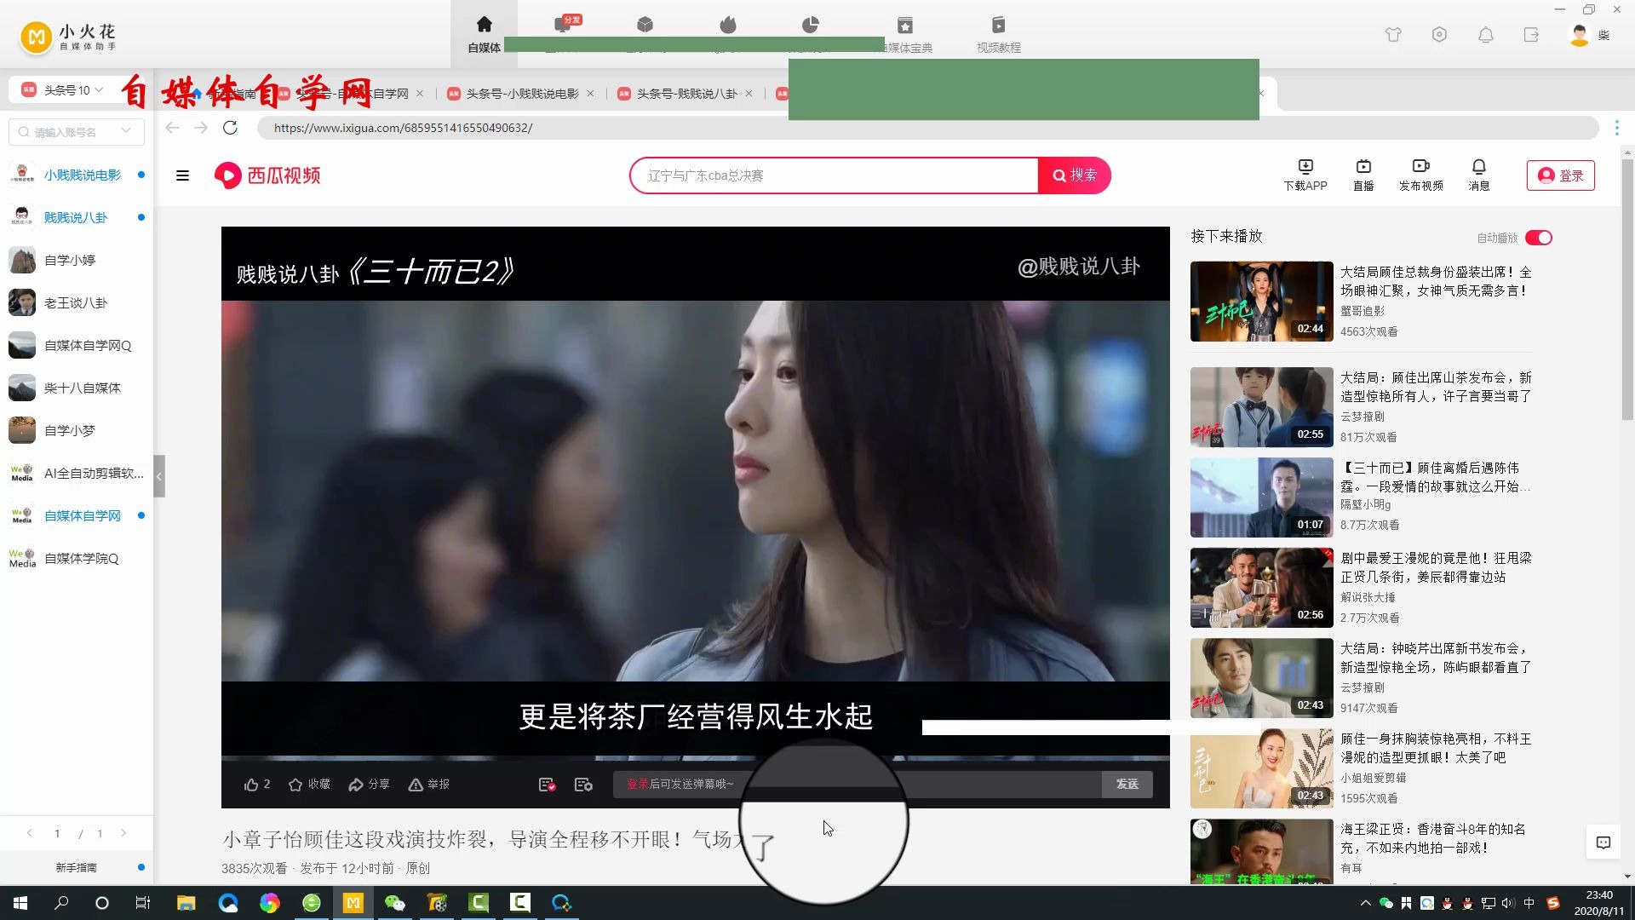The height and width of the screenshot is (920, 1635).
Task: Click the ixigua URL address bar
Action: pos(928,128)
